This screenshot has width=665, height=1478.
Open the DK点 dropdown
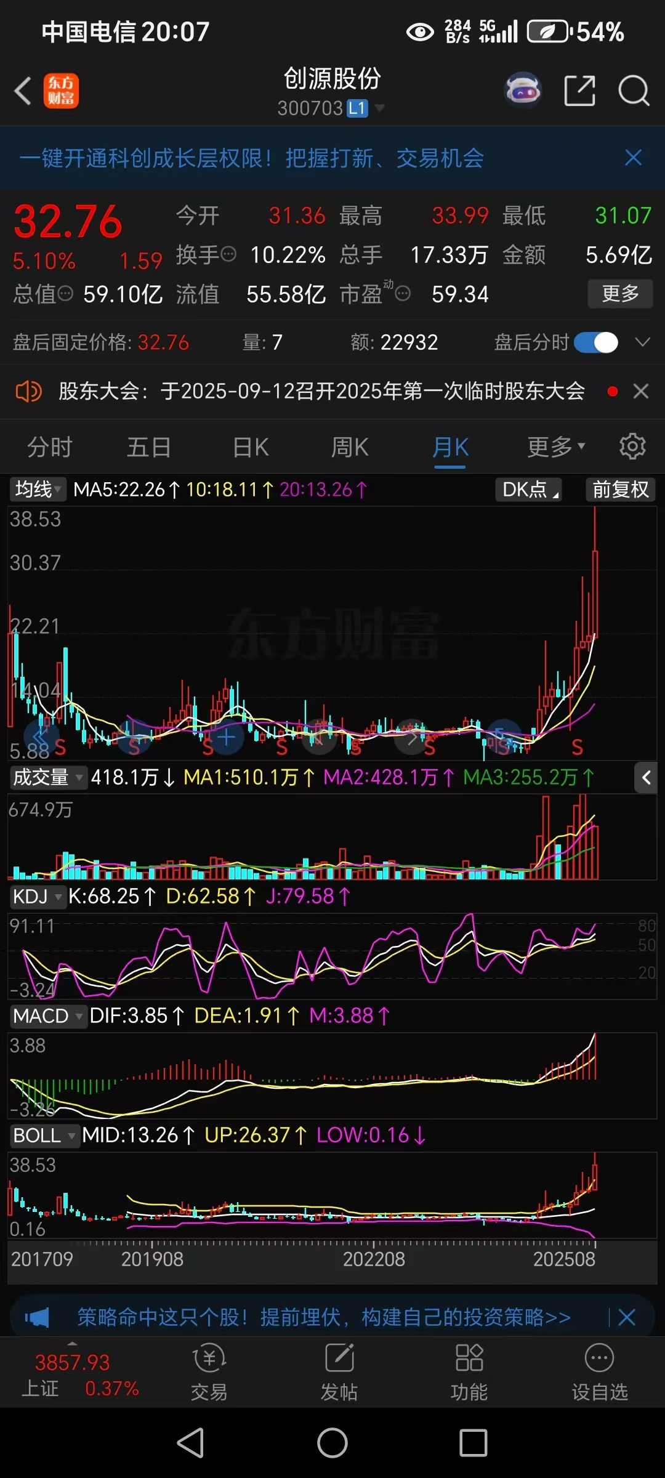click(x=529, y=490)
